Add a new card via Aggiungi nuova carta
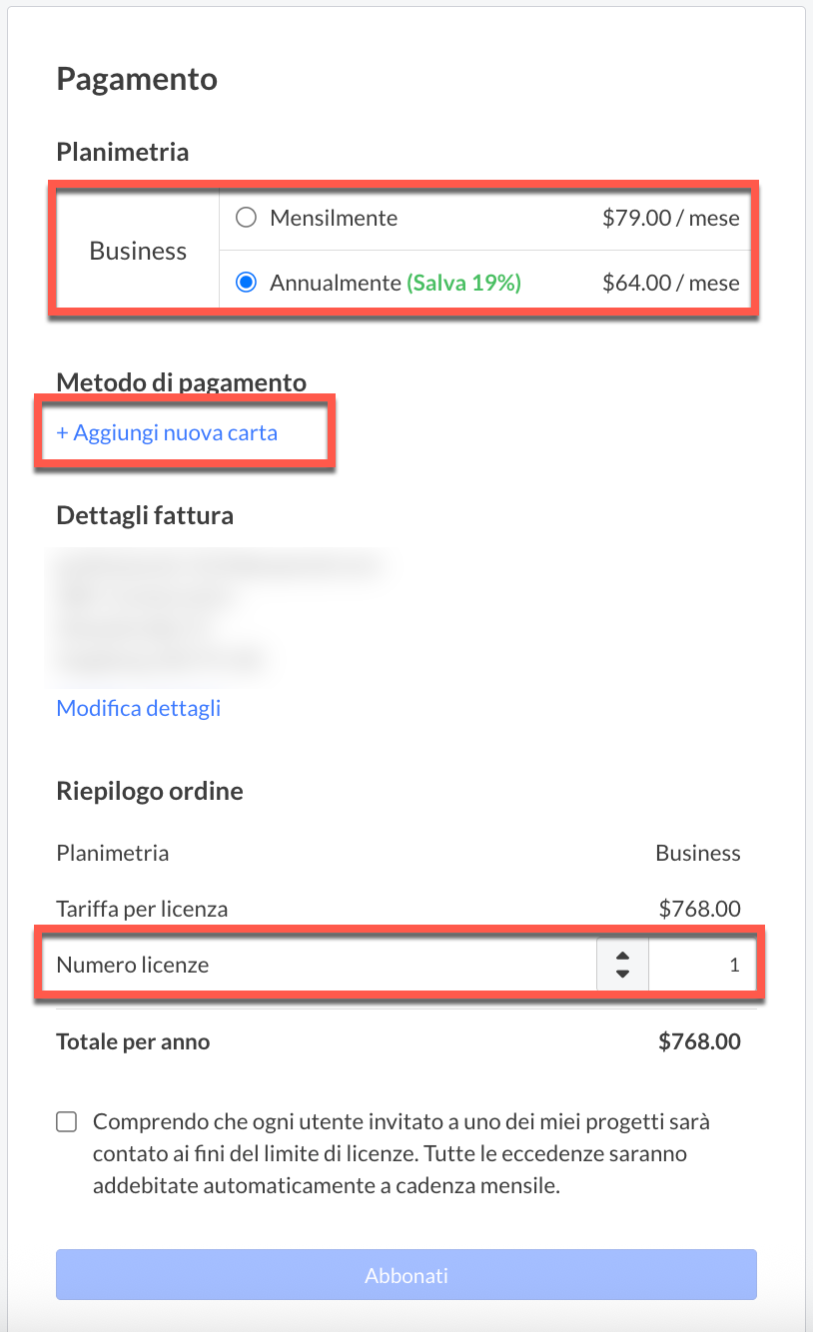This screenshot has height=1332, width=813. tap(167, 433)
